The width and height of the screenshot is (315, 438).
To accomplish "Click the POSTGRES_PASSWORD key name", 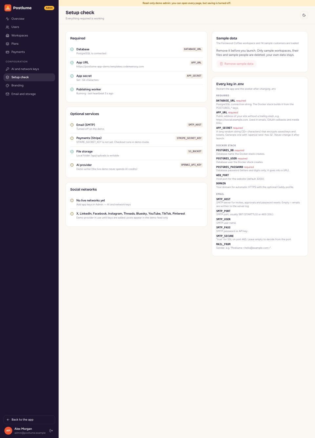I will point(230,167).
